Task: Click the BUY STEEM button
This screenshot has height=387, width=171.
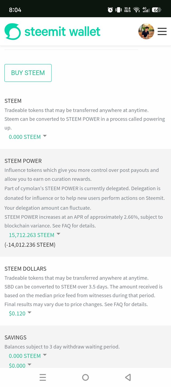Action: coord(28,73)
